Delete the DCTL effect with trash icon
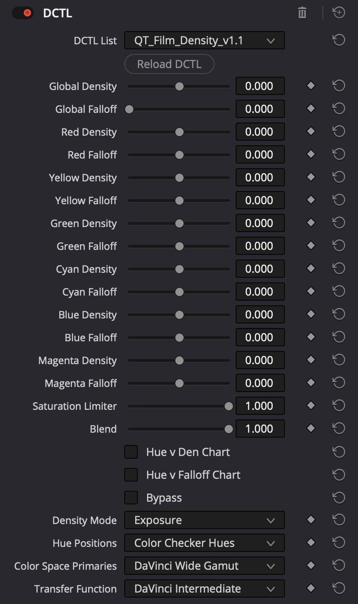This screenshot has width=358, height=604. coord(302,13)
